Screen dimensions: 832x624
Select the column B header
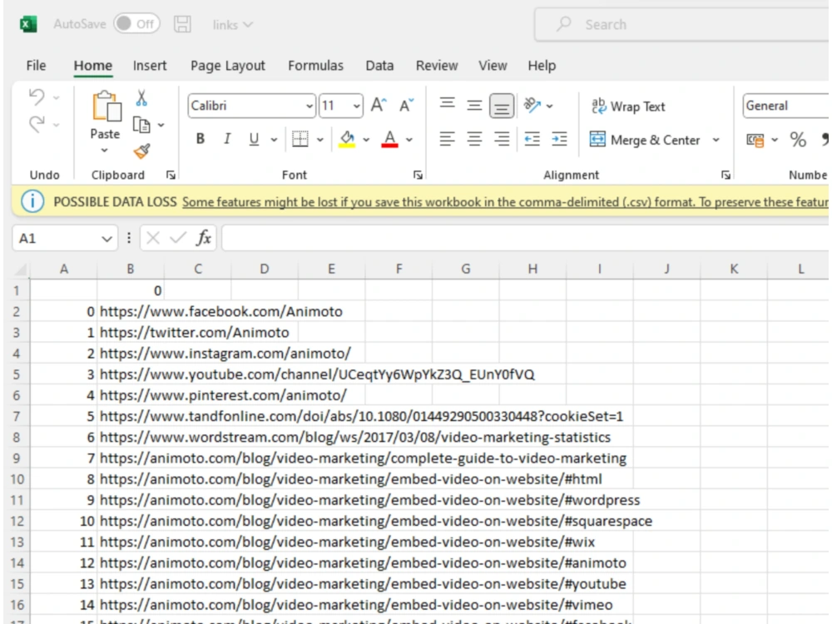[x=130, y=269]
